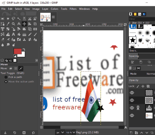The height and width of the screenshot is (135, 155).
Task: Click save tool preset button
Action: click(5, 133)
